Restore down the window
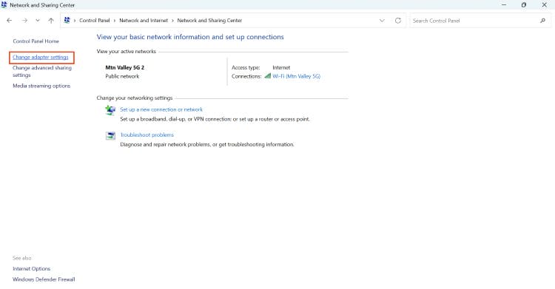Viewport: 555px width, 289px height. click(524, 5)
